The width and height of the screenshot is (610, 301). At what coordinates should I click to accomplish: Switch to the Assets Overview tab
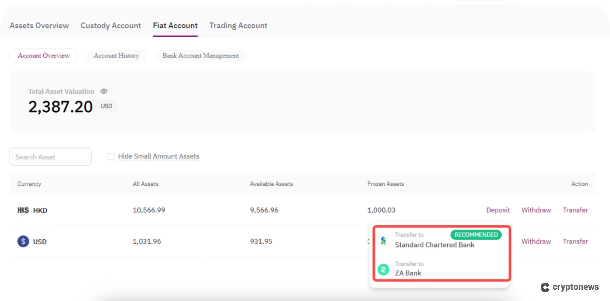tap(39, 26)
